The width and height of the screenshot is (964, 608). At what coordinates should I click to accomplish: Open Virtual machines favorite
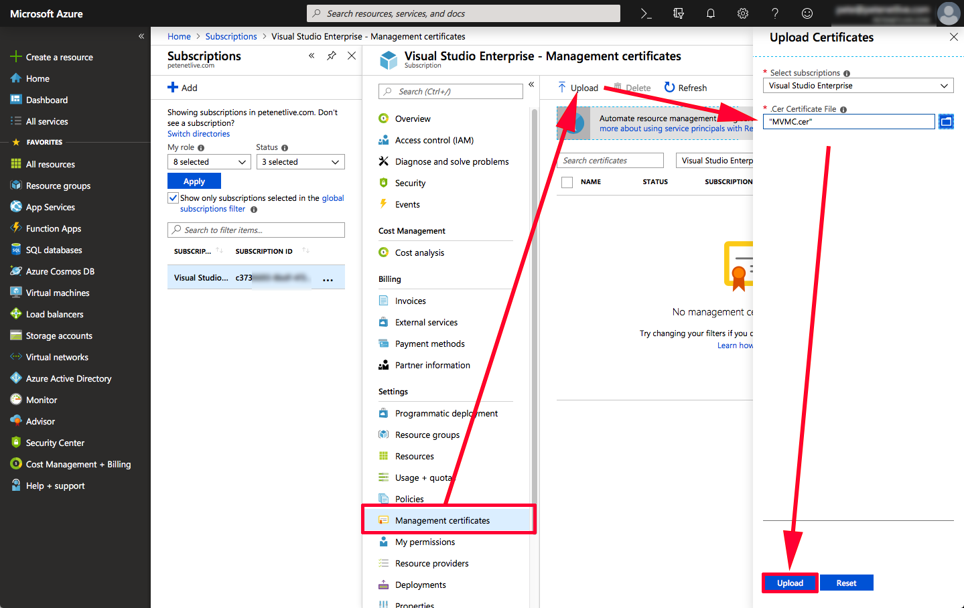click(50, 293)
